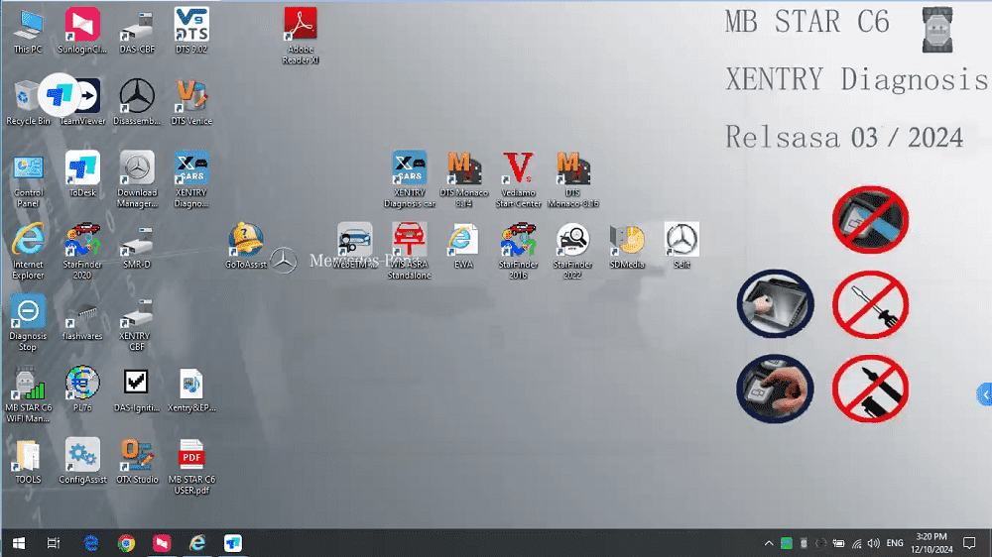The width and height of the screenshot is (992, 557).
Task: Open StarFinder 2016 shortcut
Action: click(518, 252)
